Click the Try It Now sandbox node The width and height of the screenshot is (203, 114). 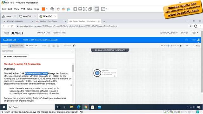click(105, 73)
